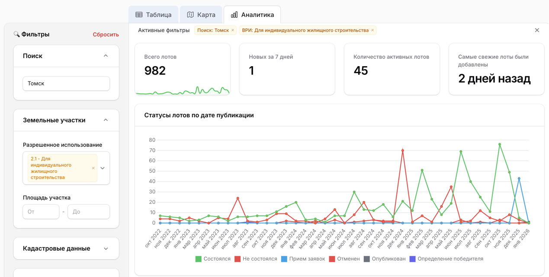Open the Карта tab
Image resolution: width=549 pixels, height=277 pixels.
point(201,15)
